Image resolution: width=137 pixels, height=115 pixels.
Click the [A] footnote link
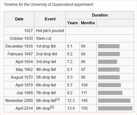click(58, 99)
